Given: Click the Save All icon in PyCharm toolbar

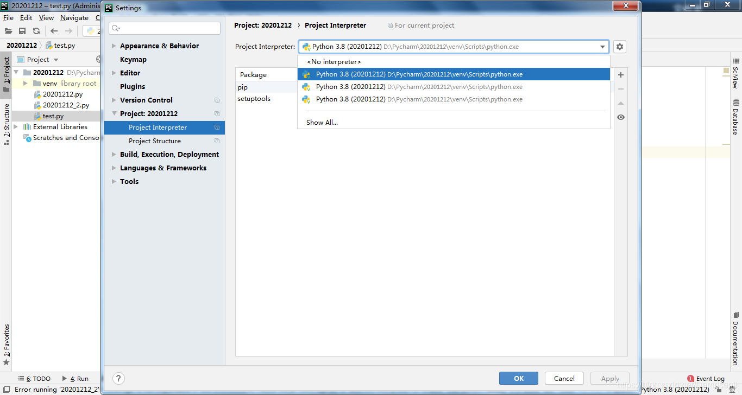Looking at the screenshot, I should tap(22, 31).
